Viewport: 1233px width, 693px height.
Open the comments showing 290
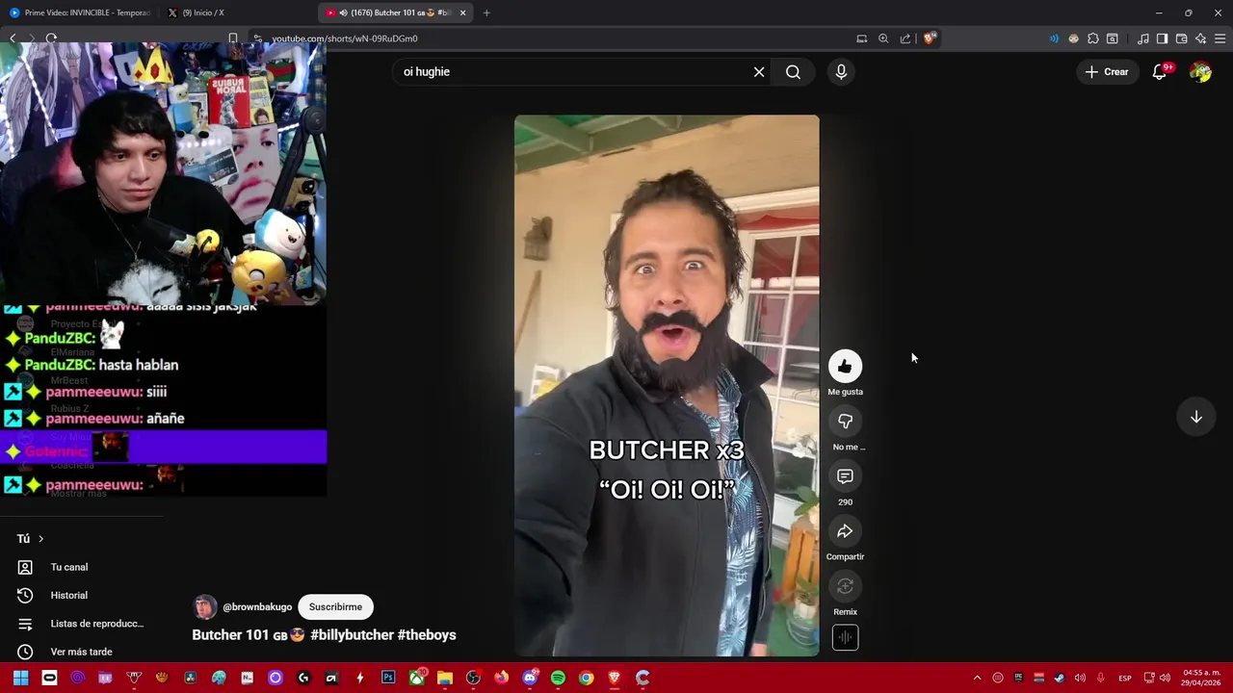(845, 475)
